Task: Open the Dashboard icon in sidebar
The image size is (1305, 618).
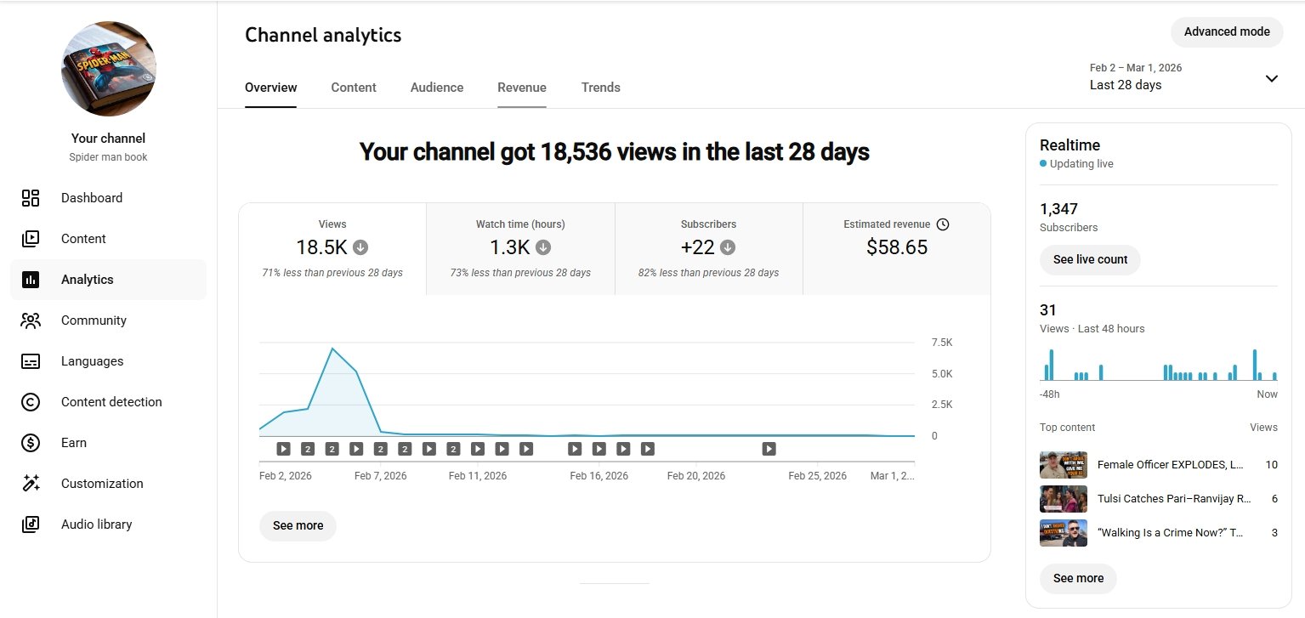Action: 31,198
